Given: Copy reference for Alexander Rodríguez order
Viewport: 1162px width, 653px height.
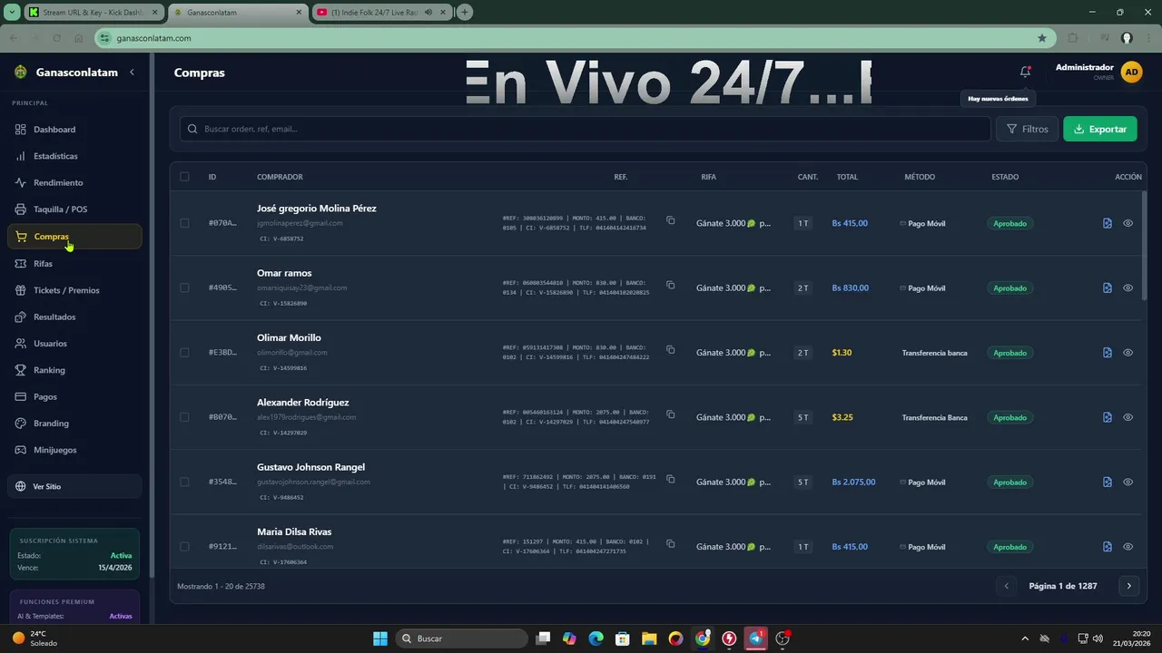Looking at the screenshot, I should click(x=670, y=414).
